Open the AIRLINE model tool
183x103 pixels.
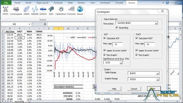pos(35,11)
